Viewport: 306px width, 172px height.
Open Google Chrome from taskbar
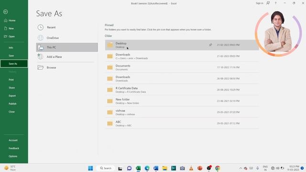point(218,168)
